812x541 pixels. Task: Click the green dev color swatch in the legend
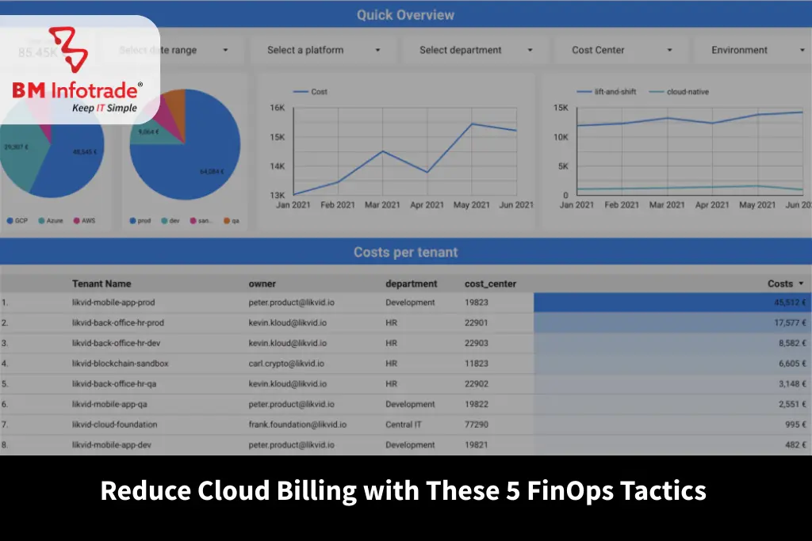point(163,219)
